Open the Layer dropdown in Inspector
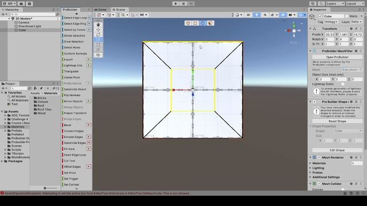Viewport: 367px width, 206px height. 357,22
